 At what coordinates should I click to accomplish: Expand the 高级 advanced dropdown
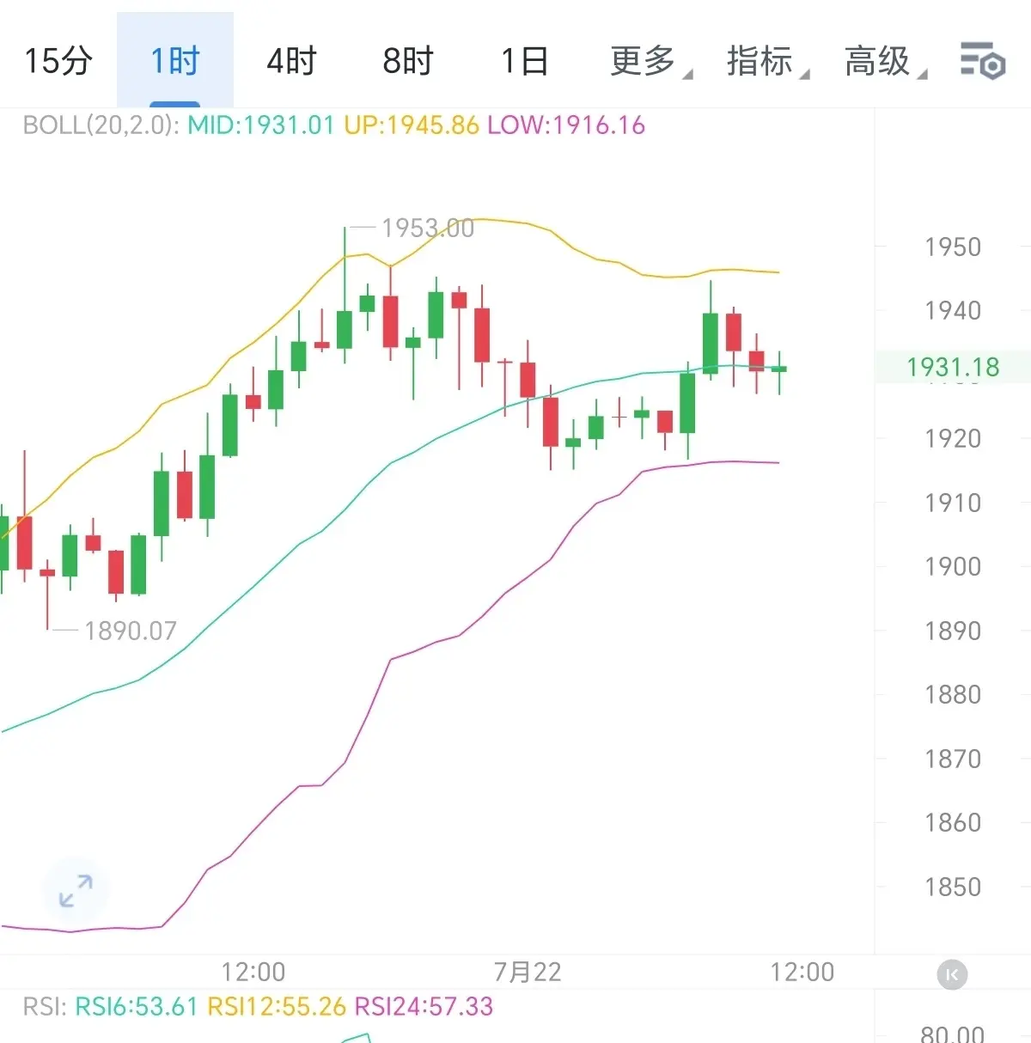(x=885, y=61)
